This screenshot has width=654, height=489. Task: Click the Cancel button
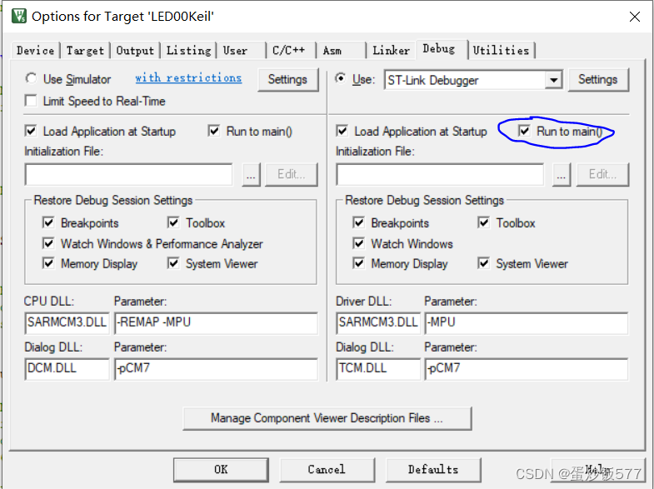[x=327, y=470]
